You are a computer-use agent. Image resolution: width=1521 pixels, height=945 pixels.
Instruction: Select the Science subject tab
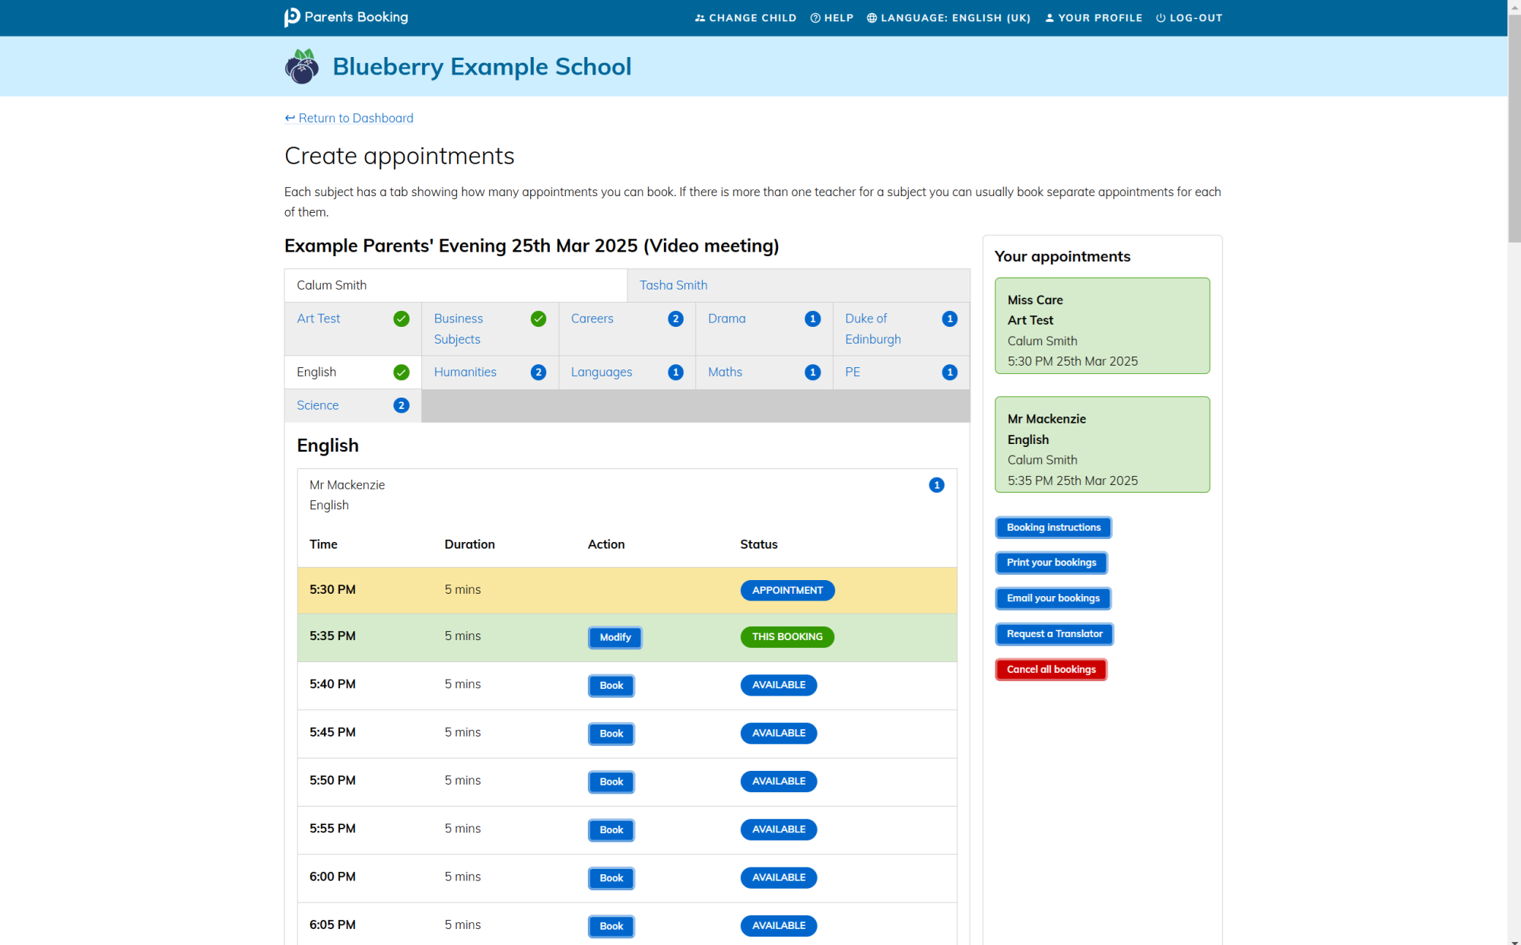pyautogui.click(x=318, y=406)
